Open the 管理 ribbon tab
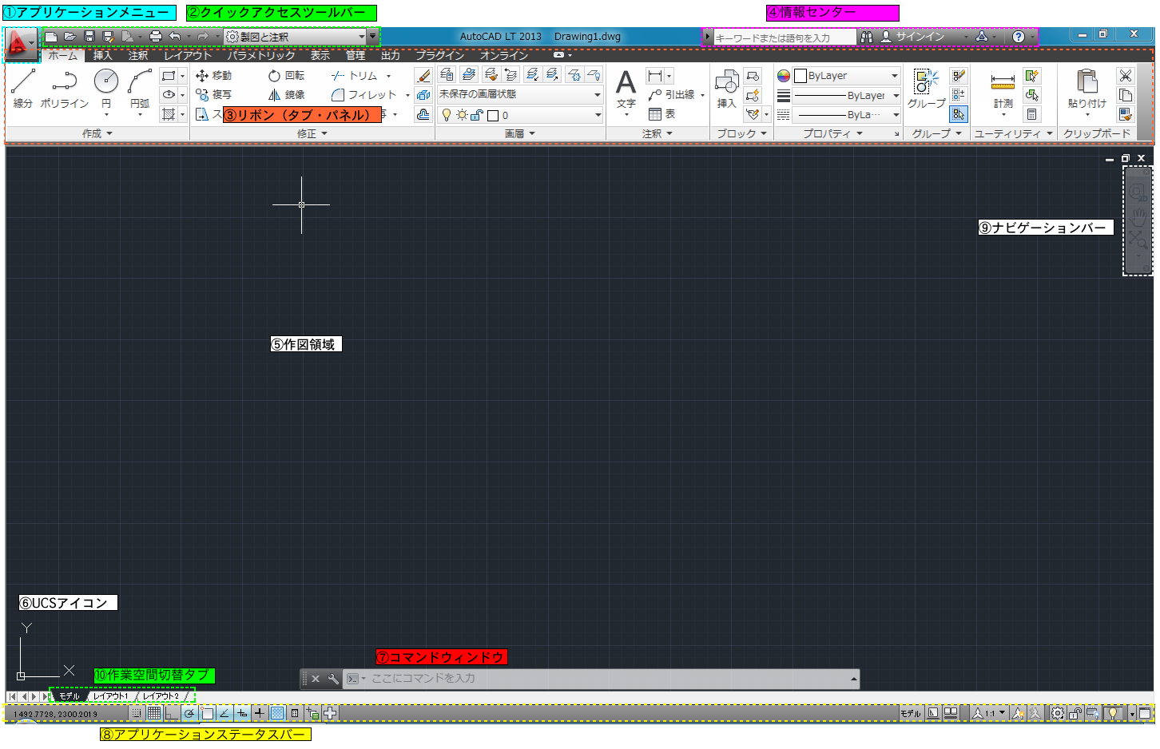Viewport: 1160px width, 749px height. (x=356, y=55)
